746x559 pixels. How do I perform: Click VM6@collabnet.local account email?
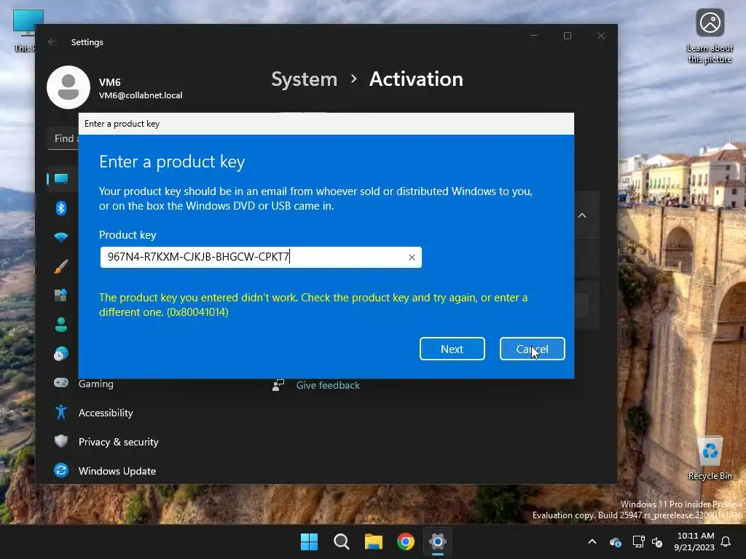(141, 95)
